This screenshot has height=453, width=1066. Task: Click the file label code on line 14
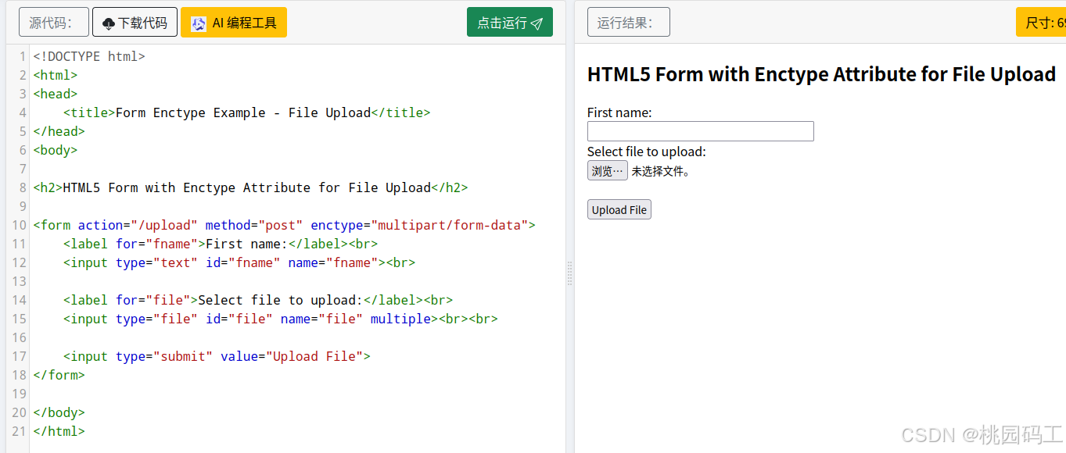tap(258, 300)
